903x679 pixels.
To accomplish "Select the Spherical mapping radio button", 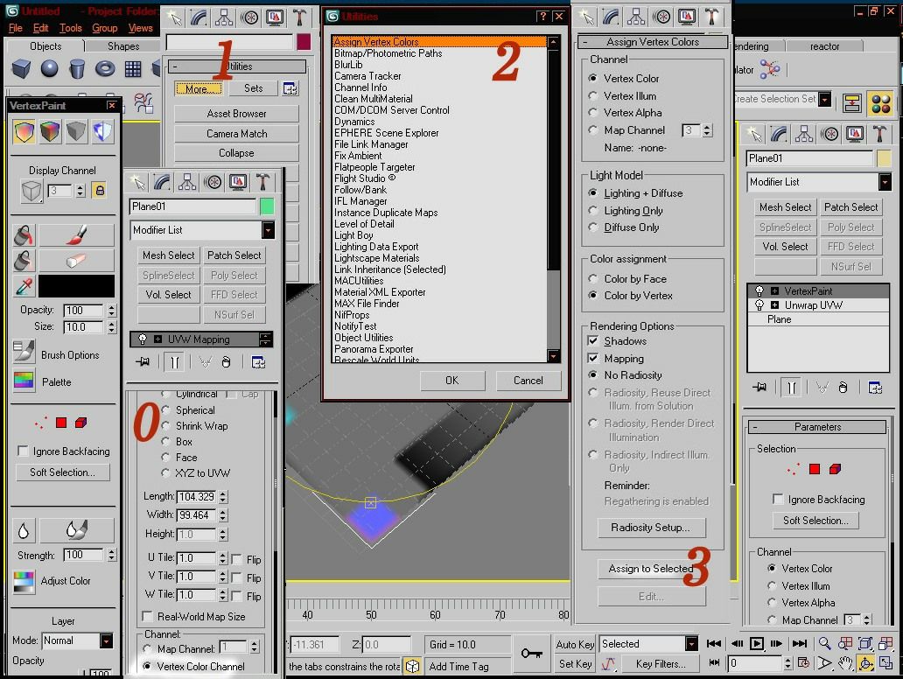I will (x=166, y=410).
